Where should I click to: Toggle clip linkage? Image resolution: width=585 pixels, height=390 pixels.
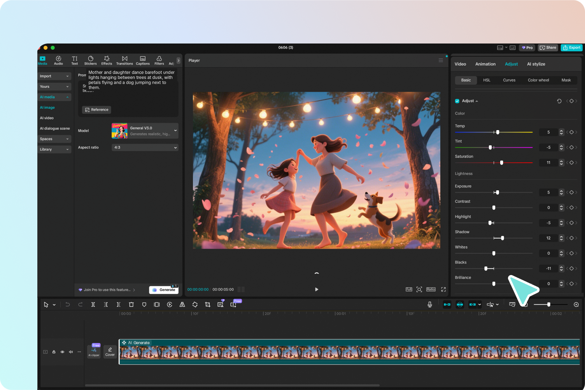click(x=473, y=305)
